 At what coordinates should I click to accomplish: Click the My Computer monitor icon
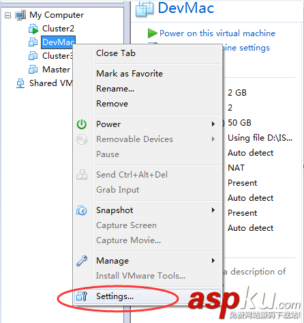click(x=20, y=15)
